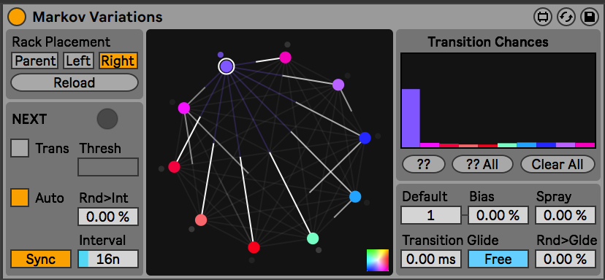Enable the Trans checkbox

[20, 148]
